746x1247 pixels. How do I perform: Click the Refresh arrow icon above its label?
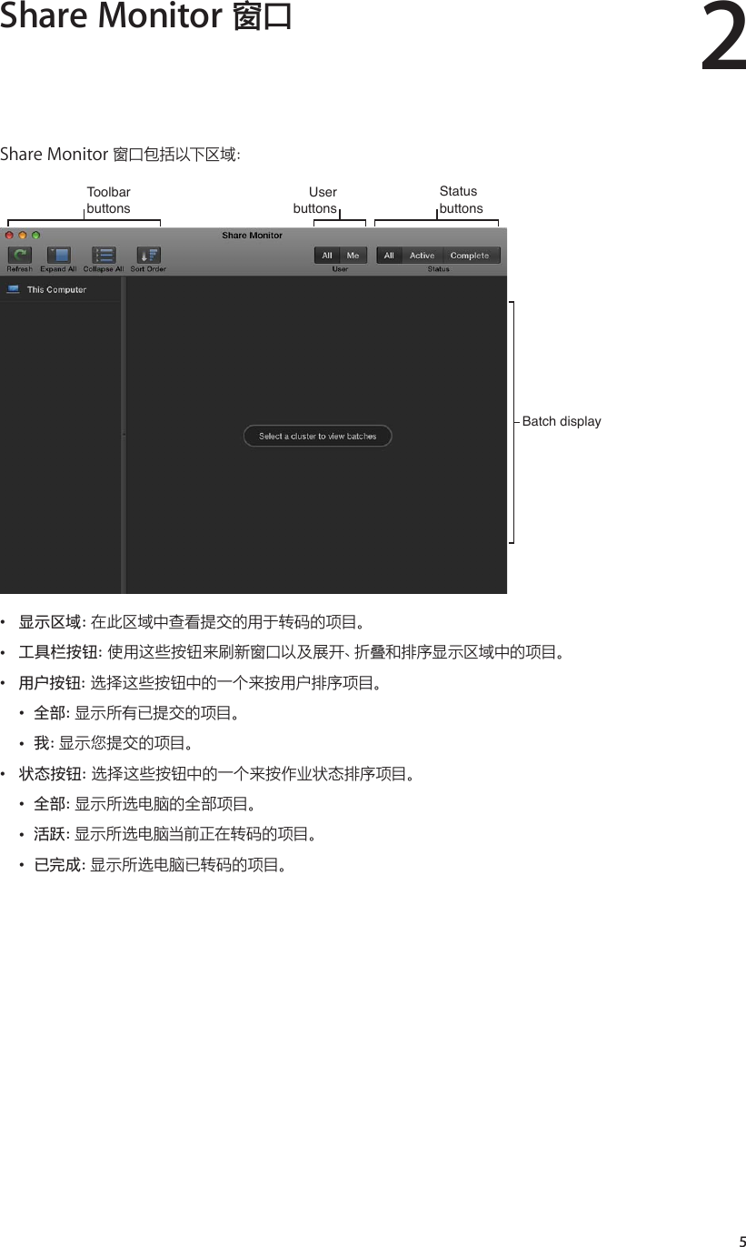[x=19, y=253]
